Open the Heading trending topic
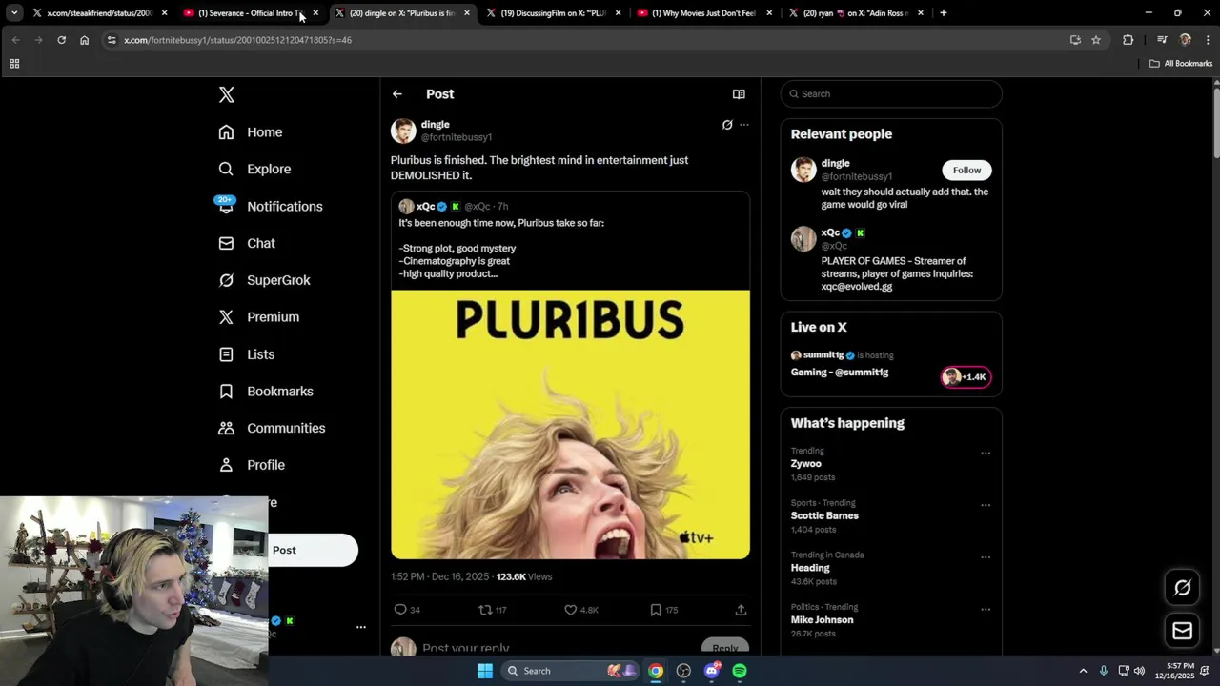 tap(810, 568)
